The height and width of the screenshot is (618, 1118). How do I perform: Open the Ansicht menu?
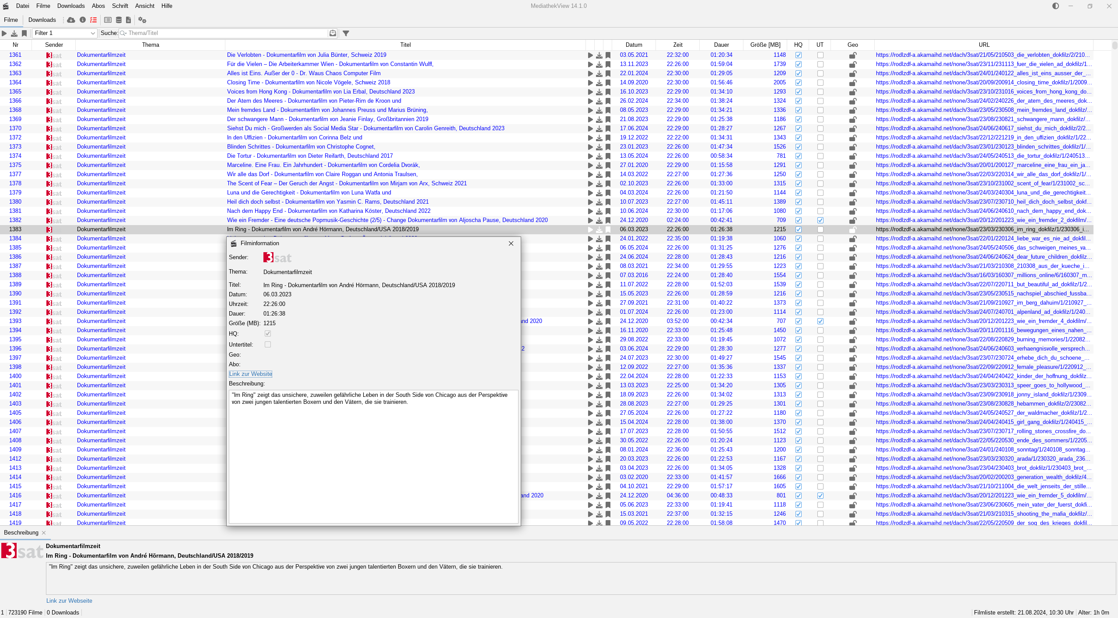(145, 6)
